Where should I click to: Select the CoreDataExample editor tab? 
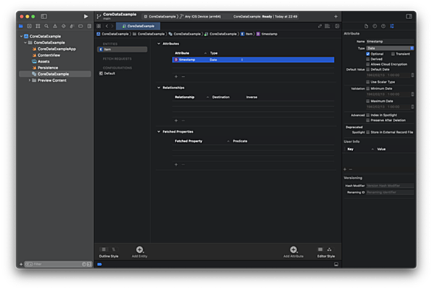138,27
